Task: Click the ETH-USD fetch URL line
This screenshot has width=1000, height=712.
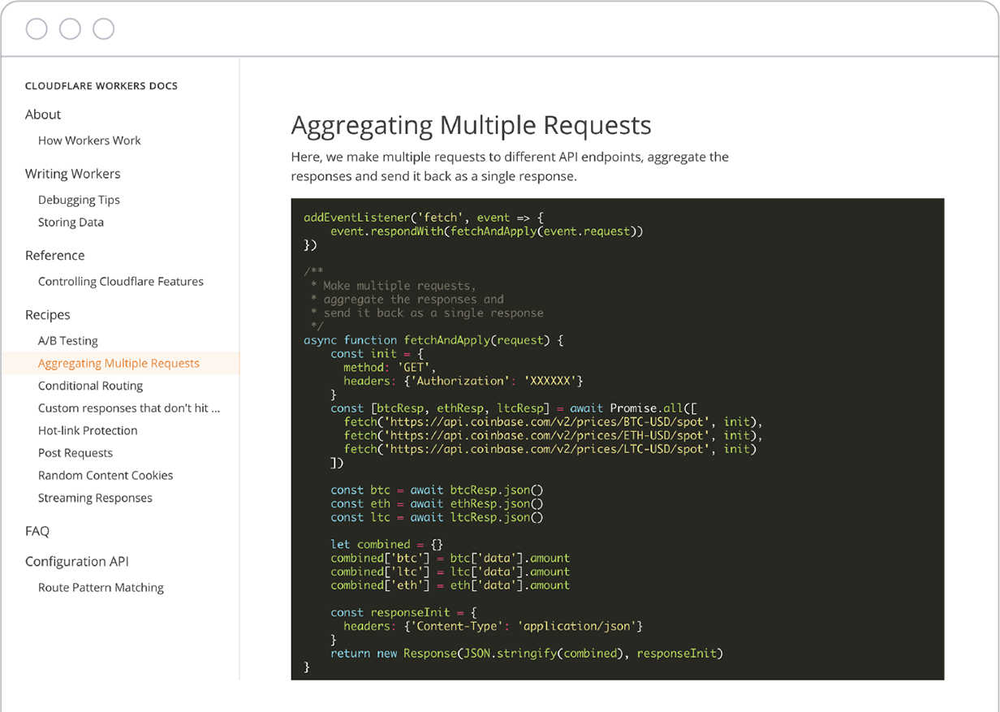Action: (554, 435)
